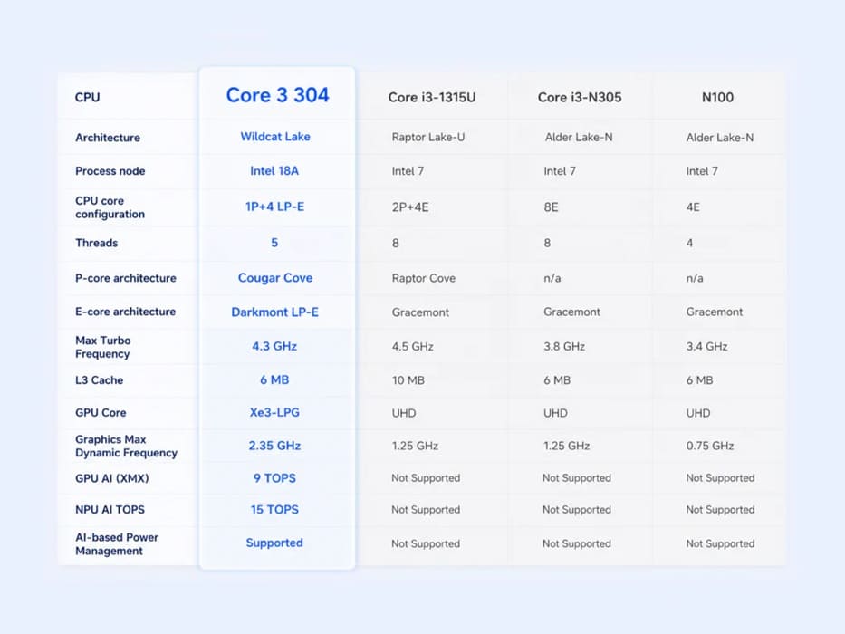Click the "9 TOPS" cell

pyautogui.click(x=274, y=478)
